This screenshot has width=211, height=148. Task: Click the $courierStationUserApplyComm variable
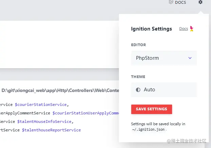(86, 113)
